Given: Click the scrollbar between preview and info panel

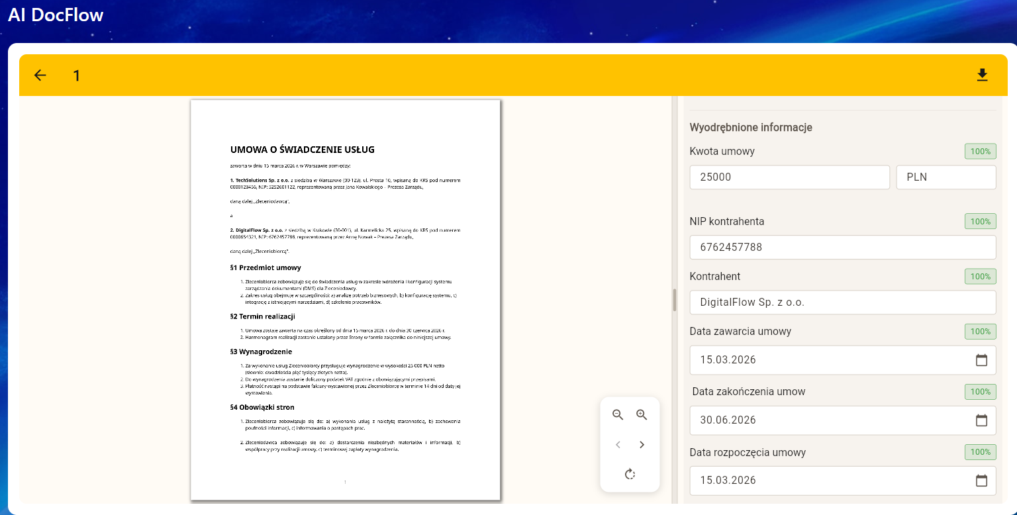Looking at the screenshot, I should pyautogui.click(x=675, y=298).
